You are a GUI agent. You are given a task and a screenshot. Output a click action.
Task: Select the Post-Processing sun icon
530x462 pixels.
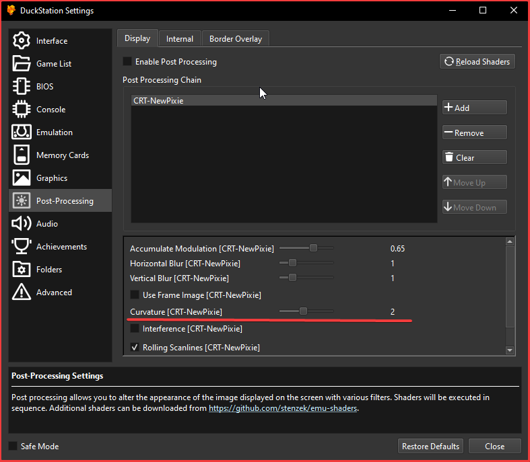pos(22,201)
